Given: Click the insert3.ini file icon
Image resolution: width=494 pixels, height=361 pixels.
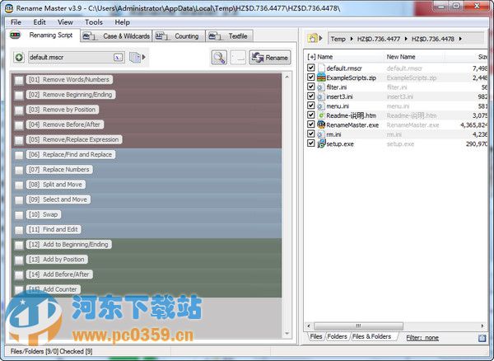Looking at the screenshot, I should point(321,96).
